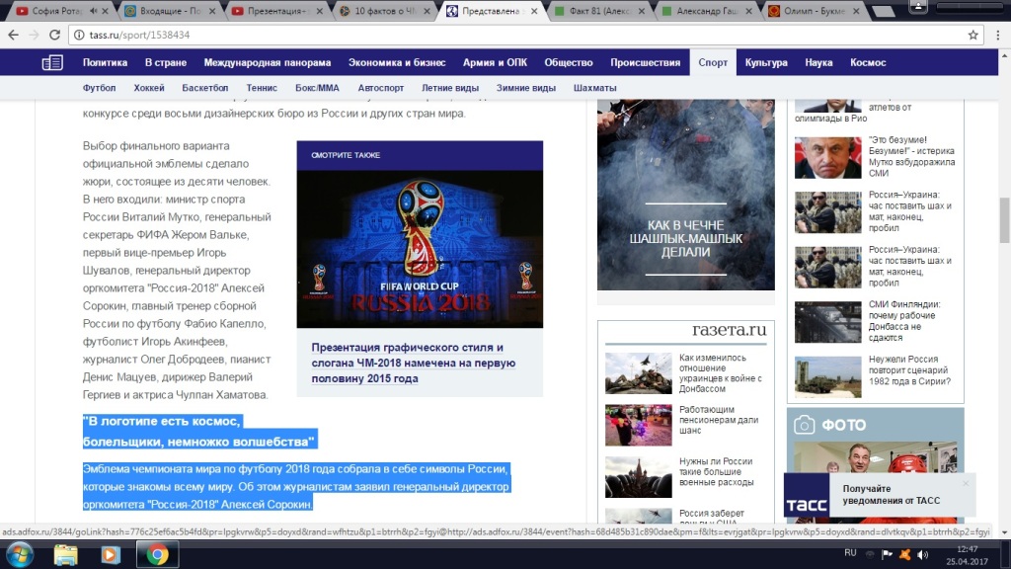Open the Происшествия section
1011x569 pixels.
click(x=646, y=62)
